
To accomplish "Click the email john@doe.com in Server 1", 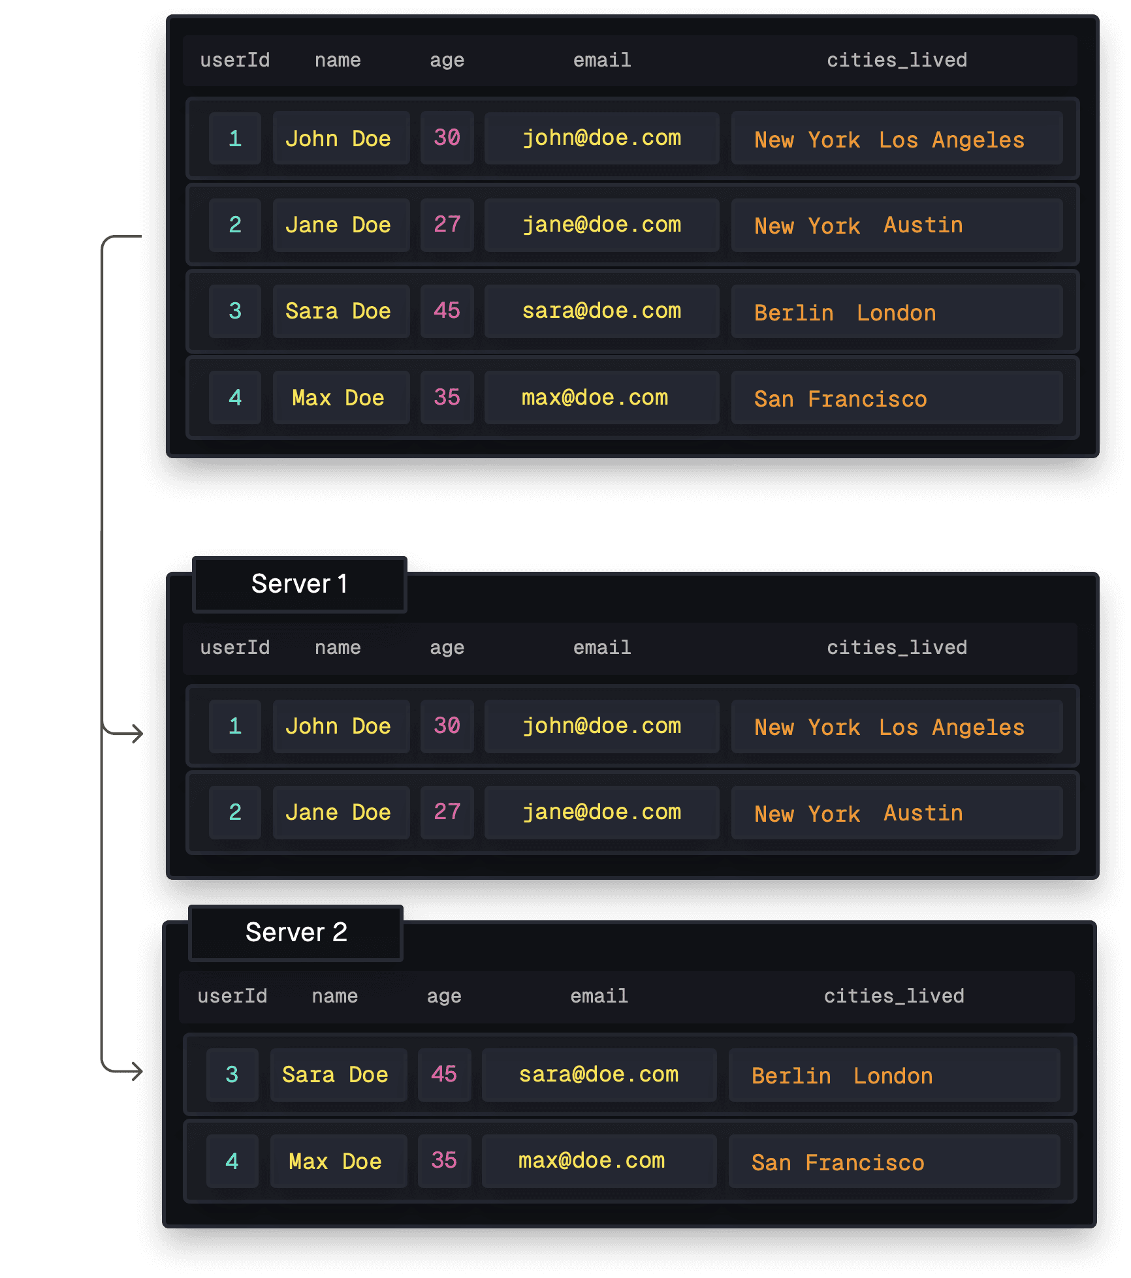I will click(601, 726).
